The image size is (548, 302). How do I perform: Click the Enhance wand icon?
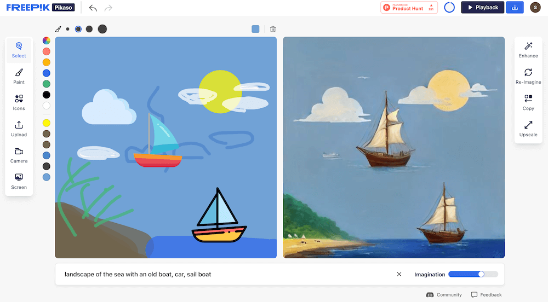(x=528, y=50)
